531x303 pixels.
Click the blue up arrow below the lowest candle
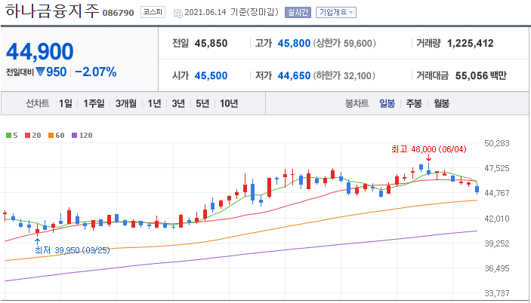tap(37, 241)
